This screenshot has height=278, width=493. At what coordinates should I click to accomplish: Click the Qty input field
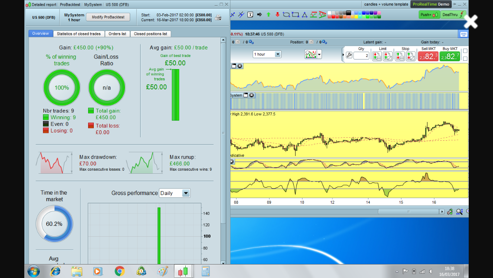pos(361,56)
